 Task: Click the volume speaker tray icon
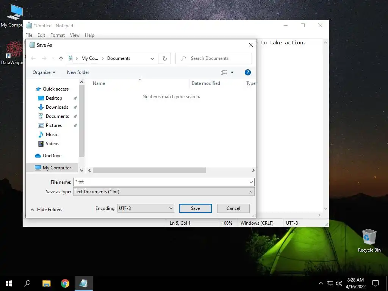(339, 283)
